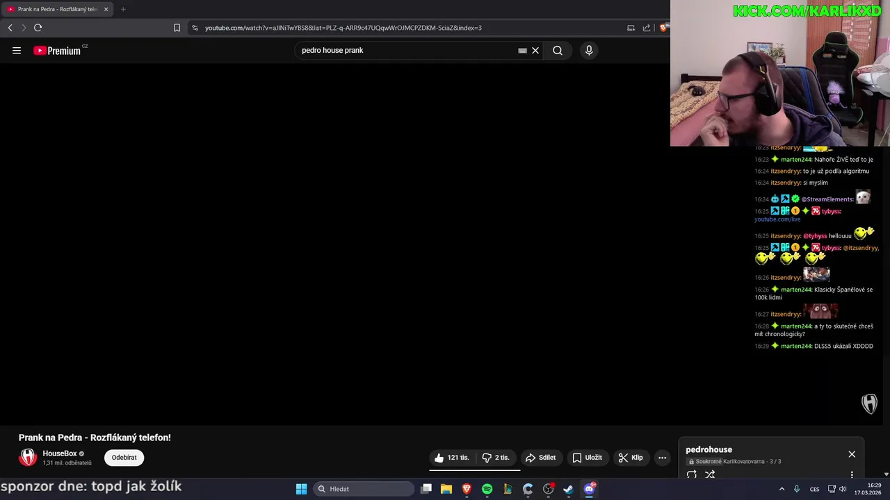Screen dimensions: 890x500
Task: Dislike the video (2 tis.)
Action: 496,458
